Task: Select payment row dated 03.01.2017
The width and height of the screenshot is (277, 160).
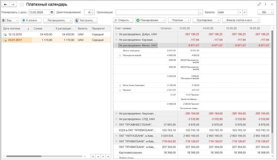Action: (56, 40)
